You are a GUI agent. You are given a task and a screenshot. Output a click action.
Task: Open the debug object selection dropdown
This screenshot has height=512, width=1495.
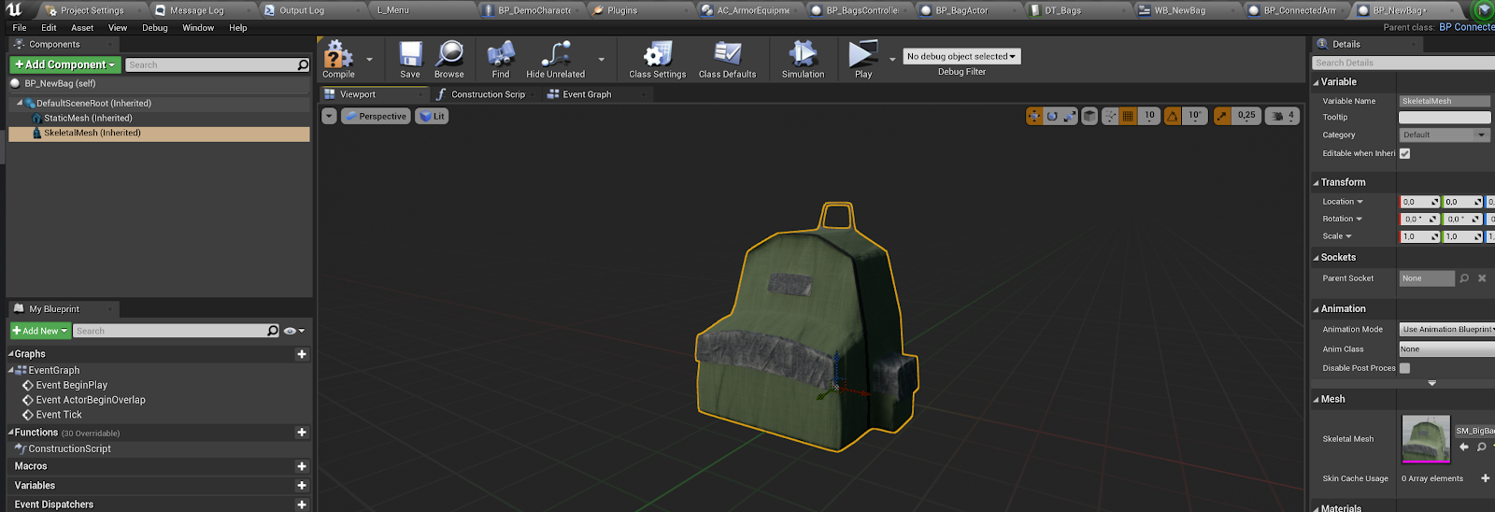[961, 57]
